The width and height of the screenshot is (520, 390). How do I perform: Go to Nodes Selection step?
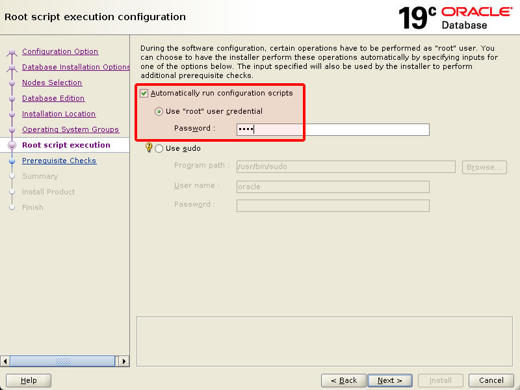pyautogui.click(x=52, y=83)
